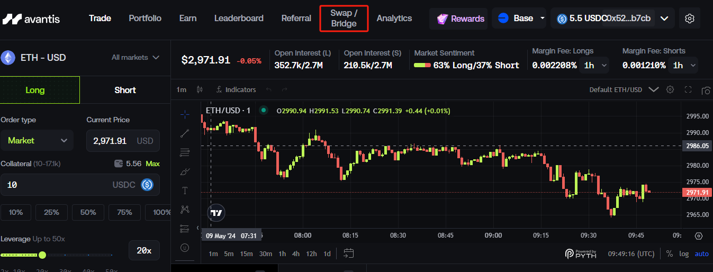Expand the All markets dropdown
This screenshot has height=272, width=713.
(x=136, y=57)
